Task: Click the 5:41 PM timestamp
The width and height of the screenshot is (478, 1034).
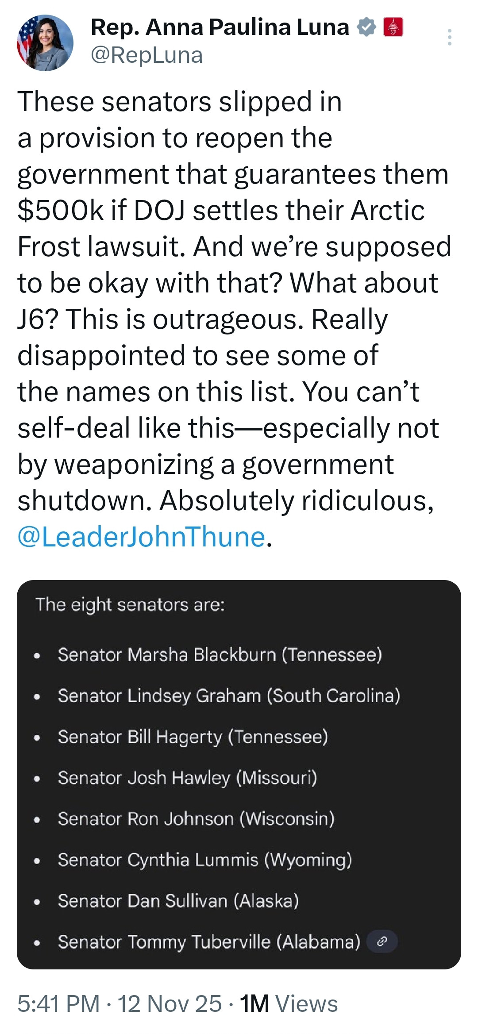Action: [58, 1003]
